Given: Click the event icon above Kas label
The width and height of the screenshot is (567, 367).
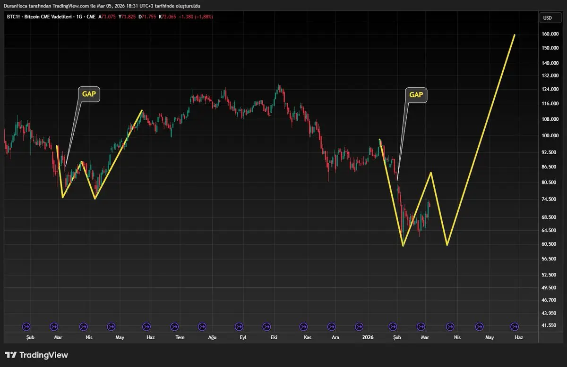Looking at the screenshot, I should click(x=303, y=326).
